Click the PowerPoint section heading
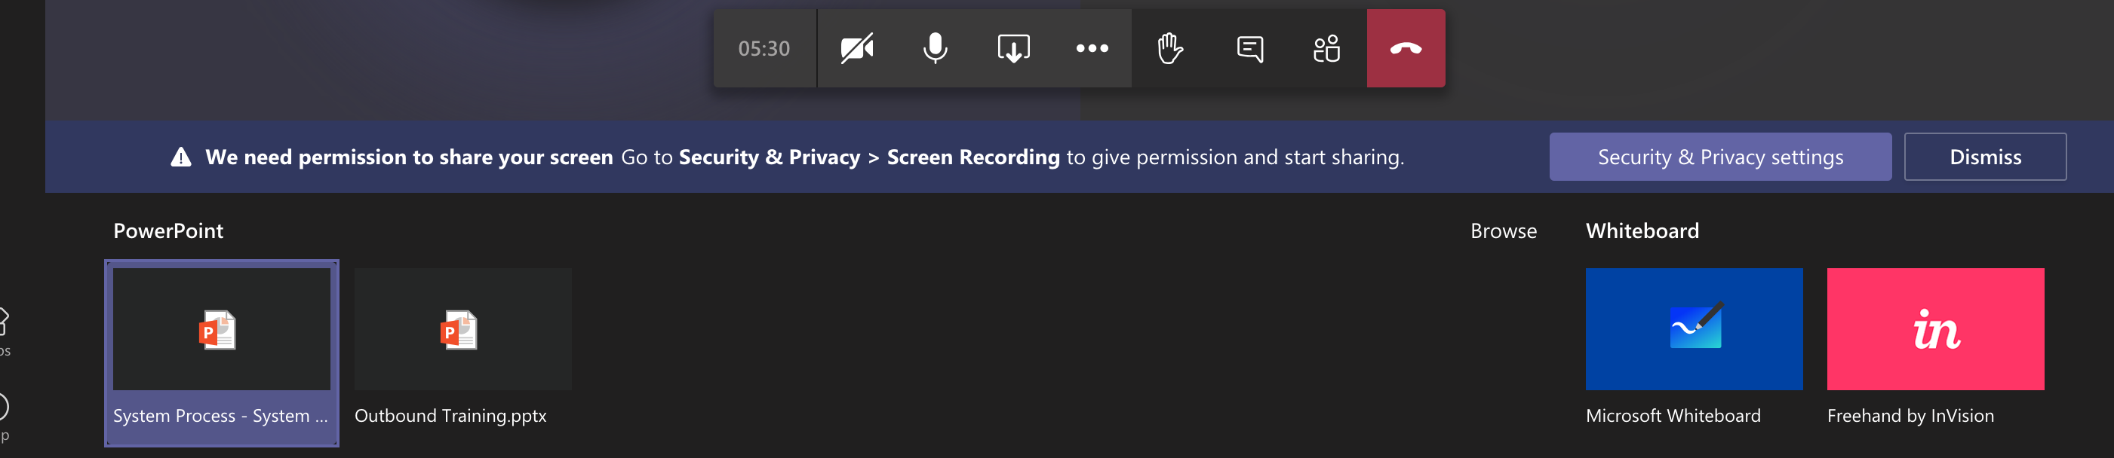 [x=168, y=231]
